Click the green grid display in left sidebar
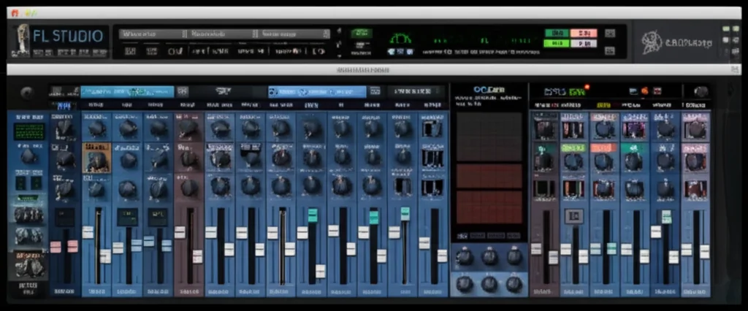 [29, 131]
